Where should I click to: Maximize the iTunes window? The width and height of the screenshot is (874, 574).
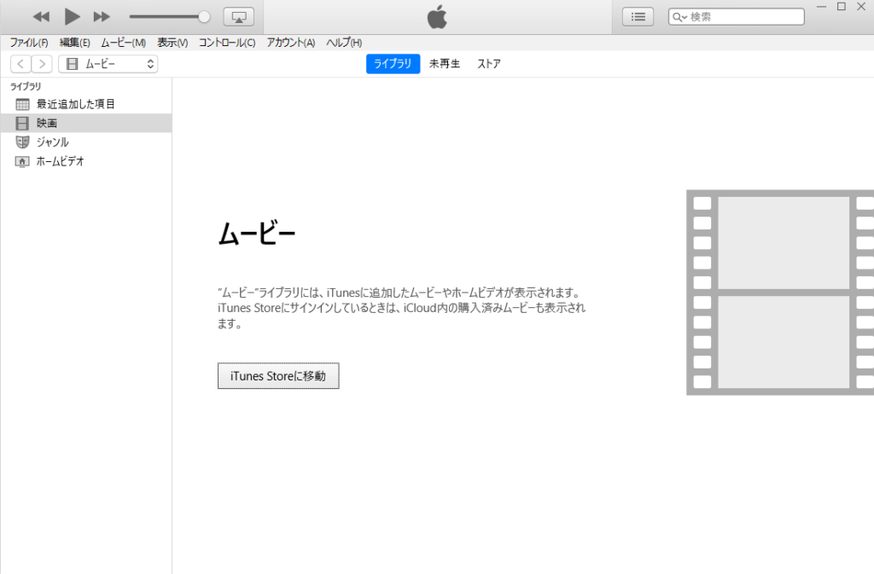(x=841, y=7)
